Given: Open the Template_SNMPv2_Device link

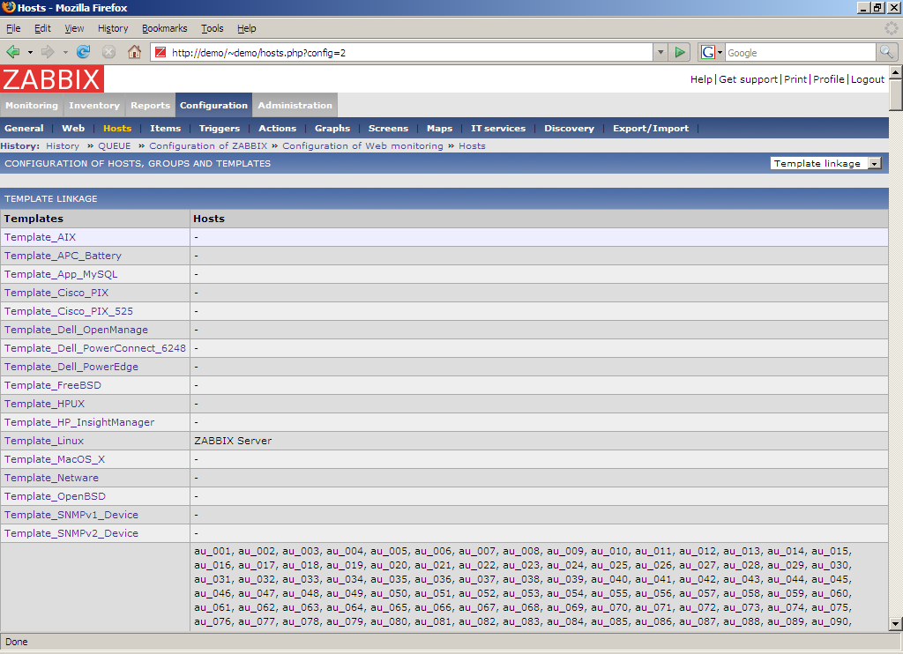Looking at the screenshot, I should point(71,533).
